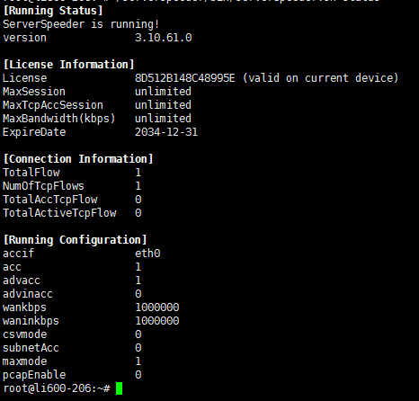Click the green terminal cursor block
Screen dimensions: 419x401
tap(119, 388)
